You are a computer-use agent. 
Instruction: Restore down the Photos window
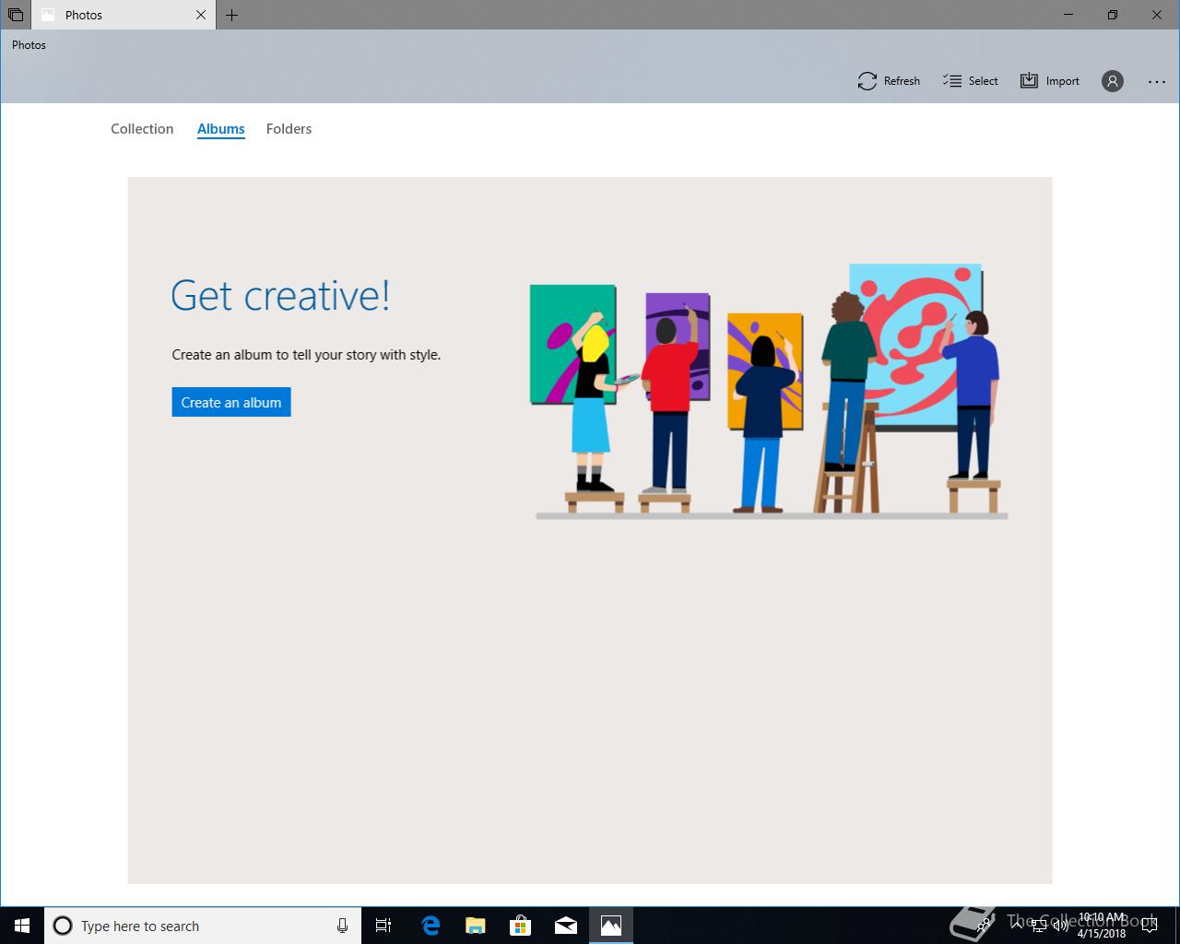click(x=1113, y=15)
